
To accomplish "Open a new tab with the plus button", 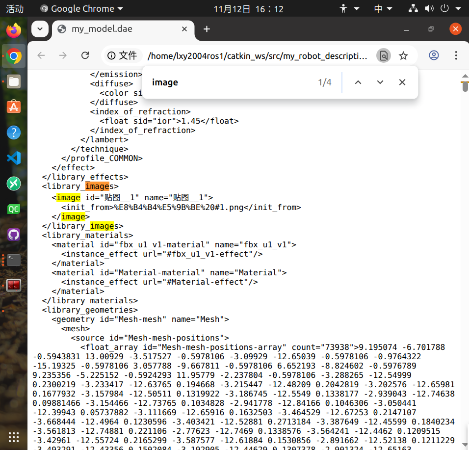I will click(x=206, y=29).
